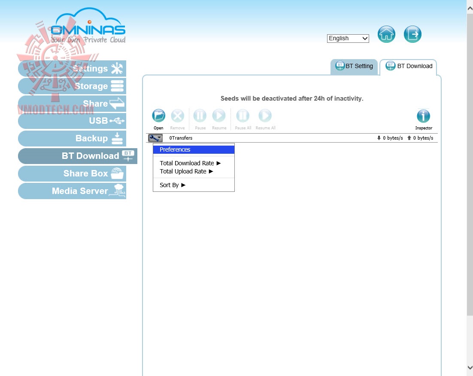Toggle the wrench settings menu button
The width and height of the screenshot is (473, 376).
[155, 138]
